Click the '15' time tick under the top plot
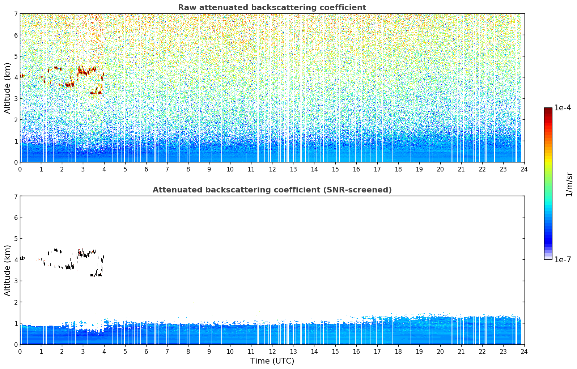 335,169
